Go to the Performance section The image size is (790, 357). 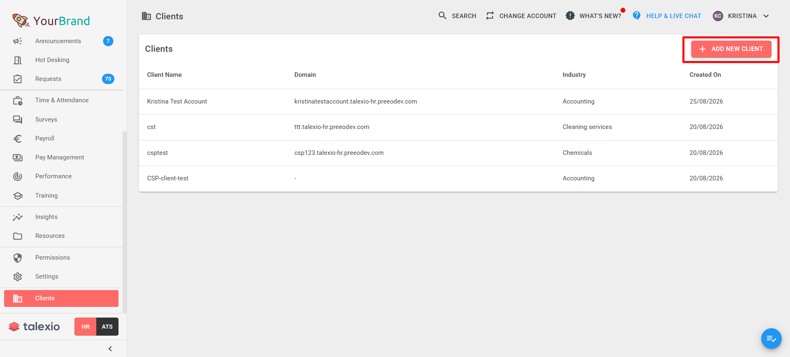point(61,176)
